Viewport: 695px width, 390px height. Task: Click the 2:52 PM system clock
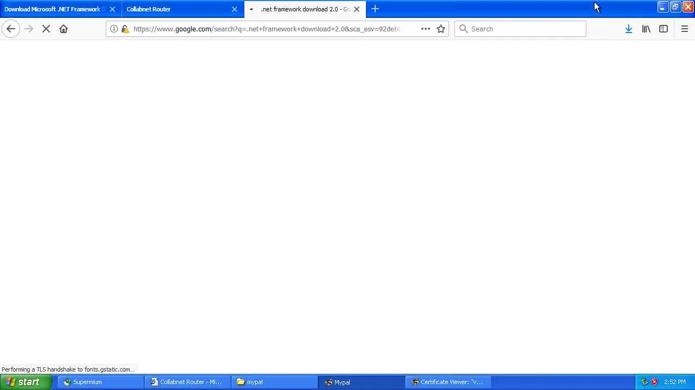click(x=675, y=382)
